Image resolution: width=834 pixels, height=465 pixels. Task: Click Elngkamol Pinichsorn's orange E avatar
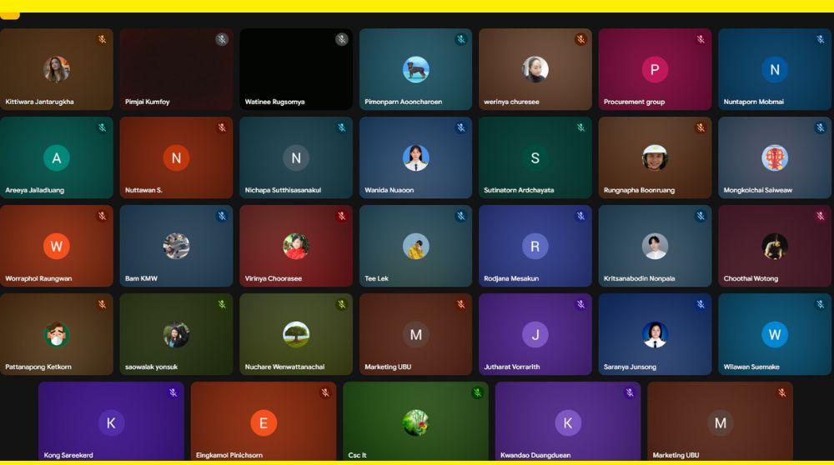click(264, 422)
